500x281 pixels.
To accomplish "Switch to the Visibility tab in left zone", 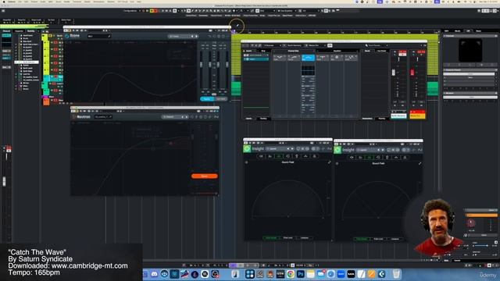I will [x=30, y=31].
